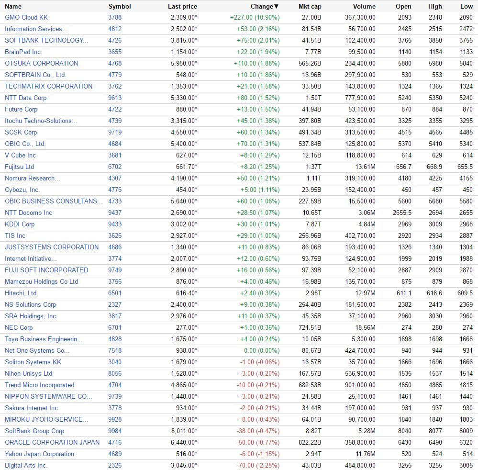Select the +227.00 (10.90%) change value
The image size is (478, 470).
coord(255,17)
